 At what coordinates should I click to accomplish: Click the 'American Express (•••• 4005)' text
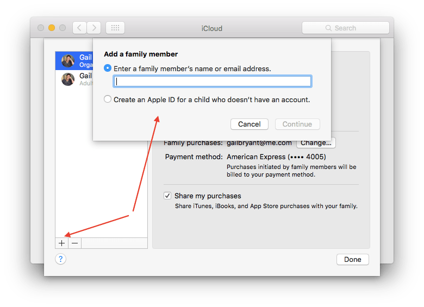click(x=276, y=156)
